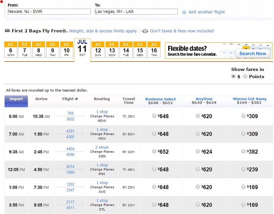Switch to the Jul 13 Mon date tab

click(x=112, y=50)
